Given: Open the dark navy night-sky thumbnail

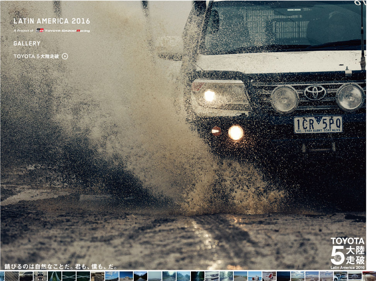Looking at the screenshot, I should click(x=283, y=276).
